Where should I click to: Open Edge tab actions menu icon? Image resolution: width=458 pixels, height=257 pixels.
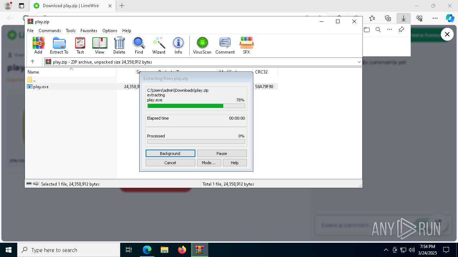[x=21, y=6]
